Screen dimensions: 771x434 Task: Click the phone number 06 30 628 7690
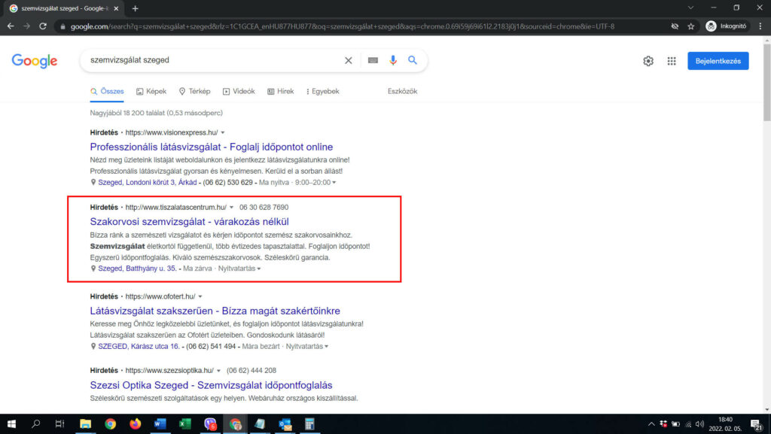coord(264,207)
